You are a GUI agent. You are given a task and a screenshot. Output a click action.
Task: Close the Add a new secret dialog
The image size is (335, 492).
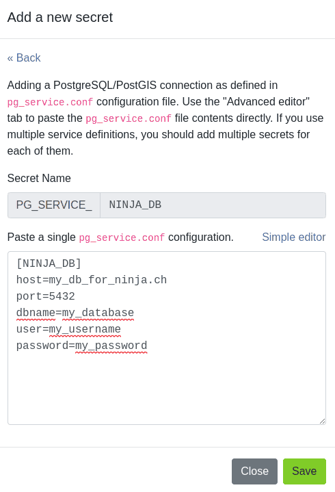point(254,471)
